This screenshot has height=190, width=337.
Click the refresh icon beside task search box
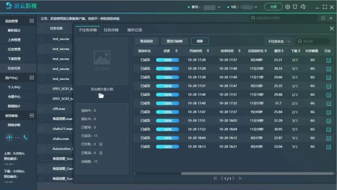coord(323,18)
